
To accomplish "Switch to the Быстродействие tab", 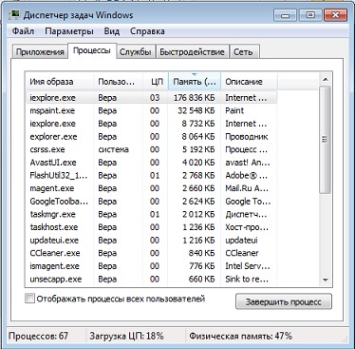I will click(192, 52).
